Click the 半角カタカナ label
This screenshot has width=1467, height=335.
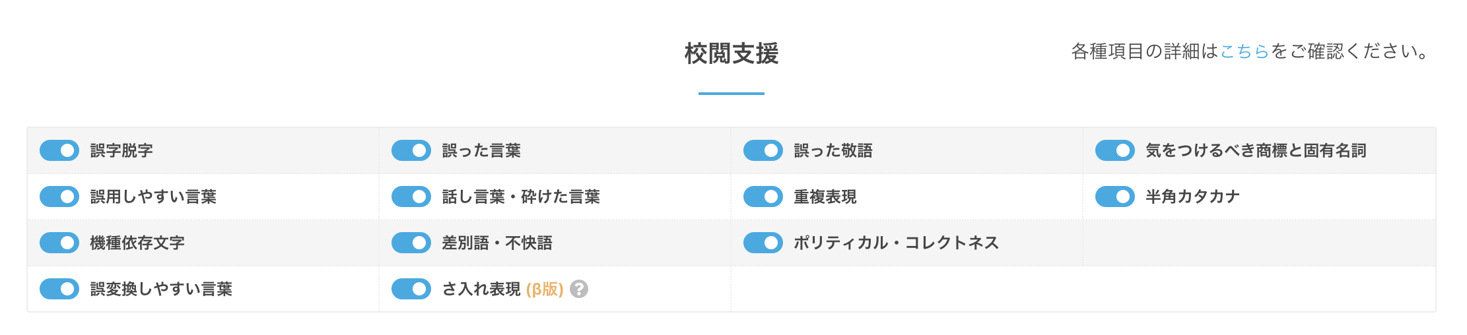pyautogui.click(x=1193, y=197)
